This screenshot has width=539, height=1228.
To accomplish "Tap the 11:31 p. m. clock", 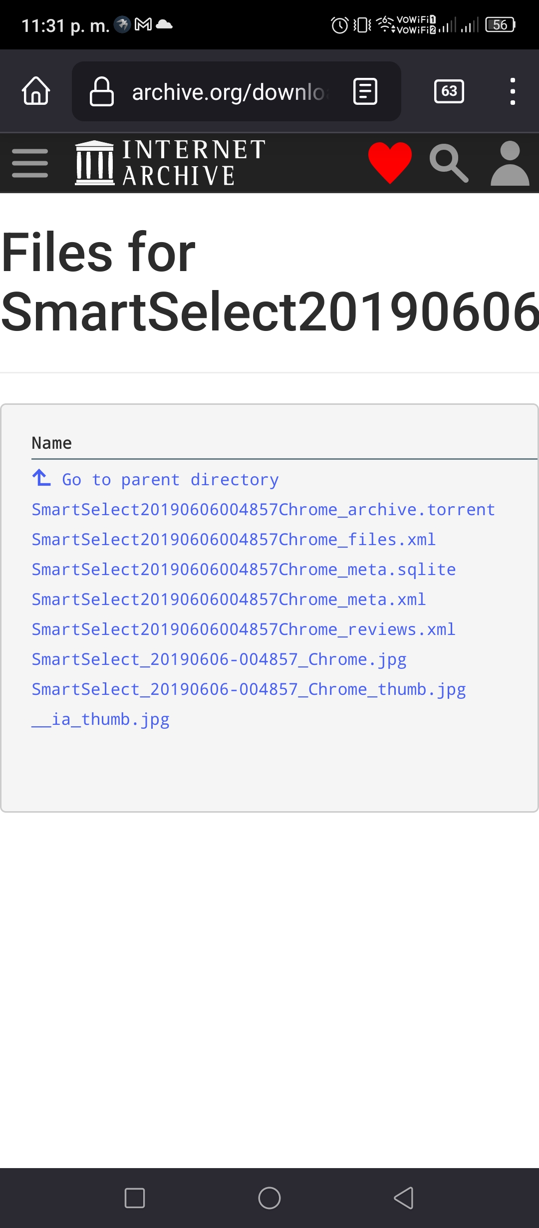I will [65, 25].
